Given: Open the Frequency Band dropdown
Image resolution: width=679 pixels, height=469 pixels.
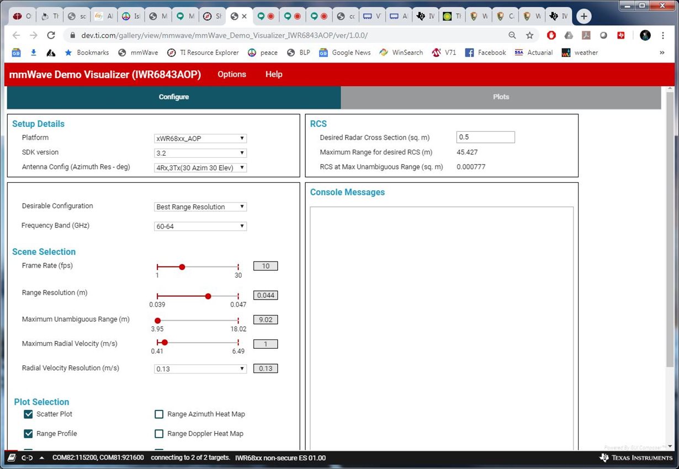Looking at the screenshot, I should click(200, 226).
